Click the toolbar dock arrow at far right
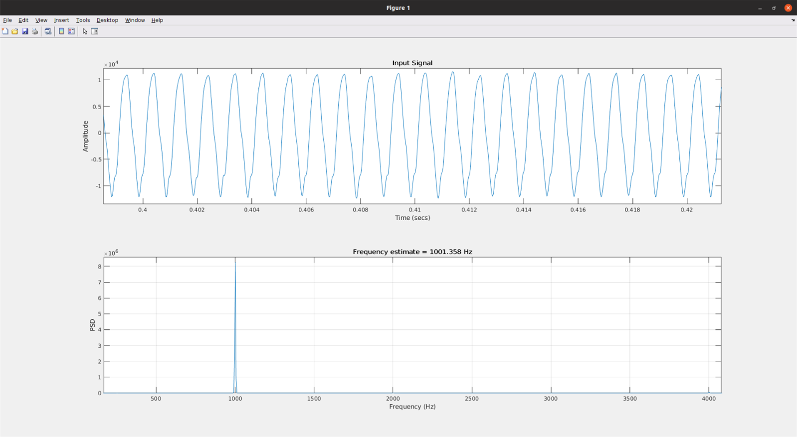Screen dimensions: 797x437 (x=793, y=20)
